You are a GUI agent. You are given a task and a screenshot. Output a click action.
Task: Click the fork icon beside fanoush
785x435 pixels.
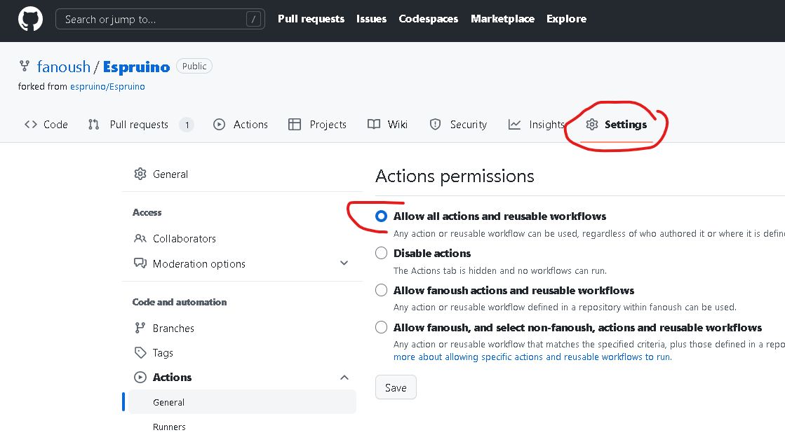point(24,66)
